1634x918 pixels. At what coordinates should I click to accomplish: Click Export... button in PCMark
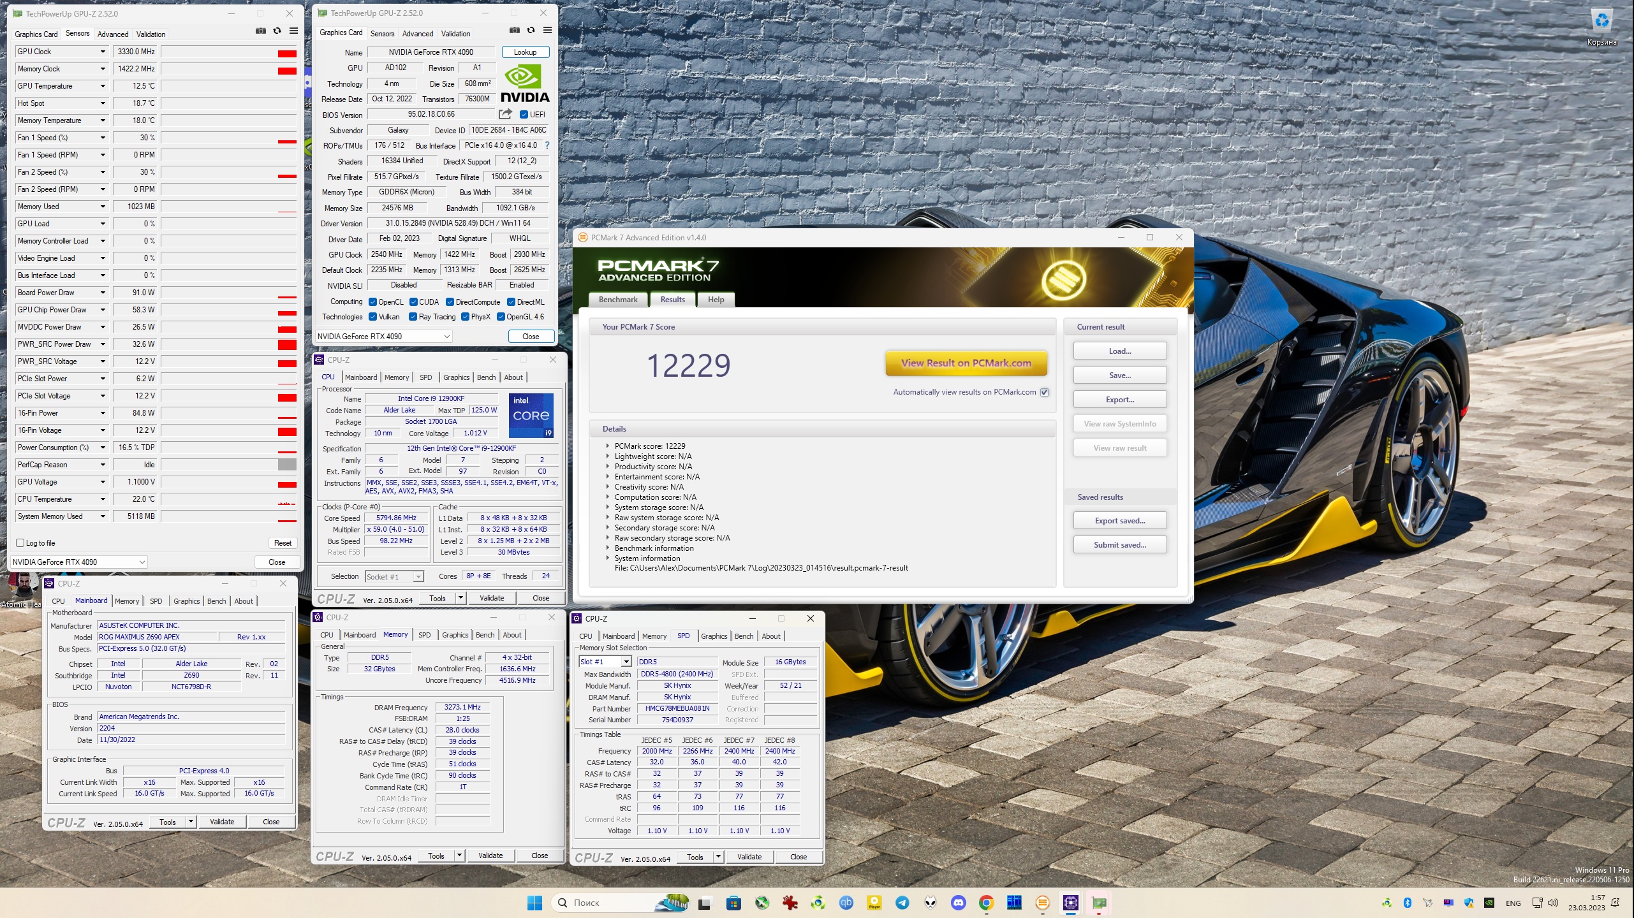coord(1120,400)
